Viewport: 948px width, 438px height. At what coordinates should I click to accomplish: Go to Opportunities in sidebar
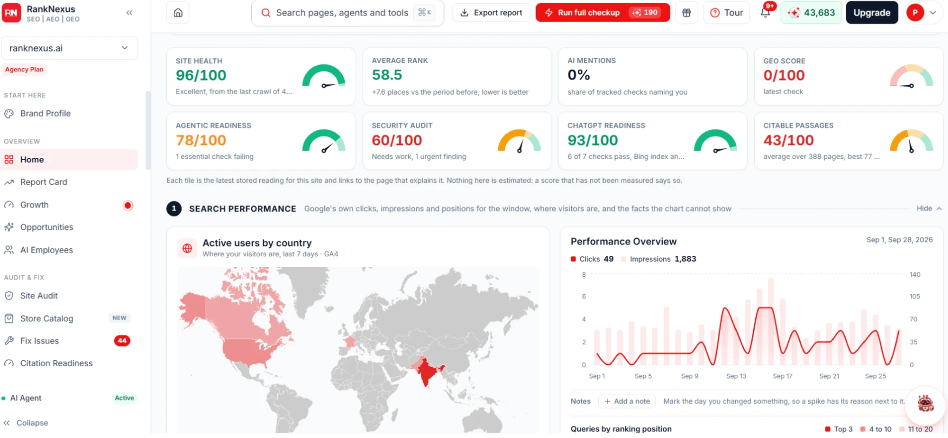[x=69, y=227]
